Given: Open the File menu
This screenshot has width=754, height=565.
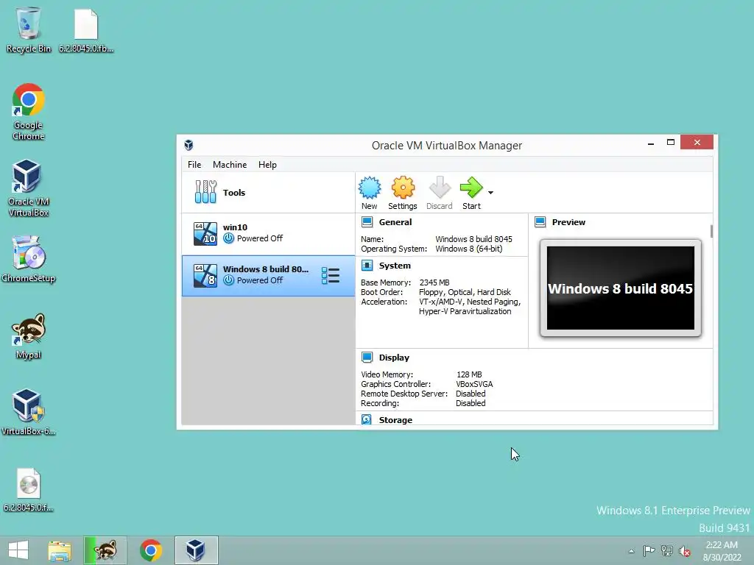Looking at the screenshot, I should click(194, 164).
